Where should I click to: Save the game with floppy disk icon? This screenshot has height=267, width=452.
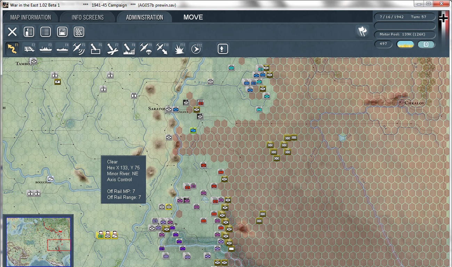coord(62,32)
